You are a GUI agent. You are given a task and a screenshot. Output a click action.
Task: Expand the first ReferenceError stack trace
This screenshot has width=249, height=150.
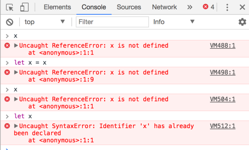[x=16, y=45]
